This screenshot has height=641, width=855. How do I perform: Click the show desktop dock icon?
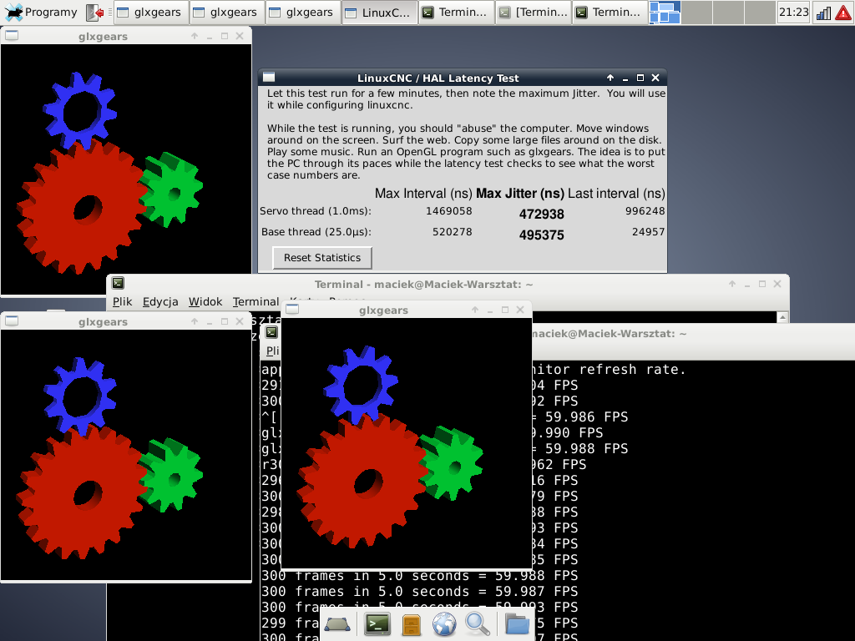click(336, 624)
